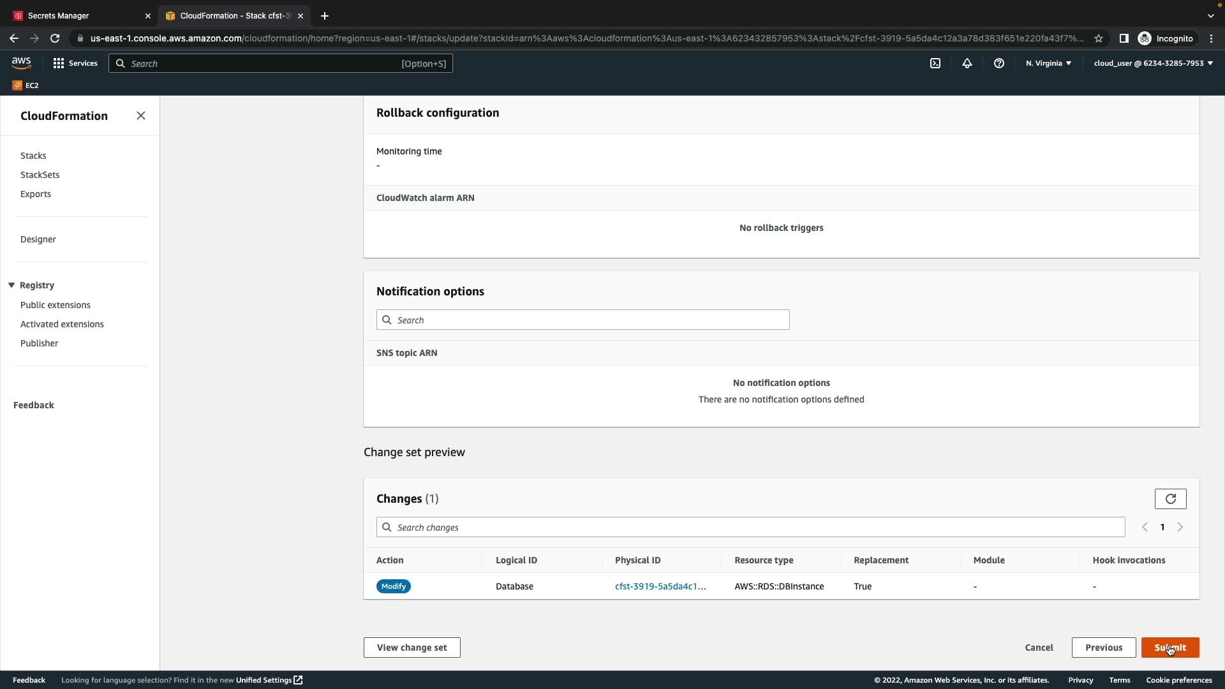
Task: Focus the Search changes field
Action: pyautogui.click(x=750, y=528)
